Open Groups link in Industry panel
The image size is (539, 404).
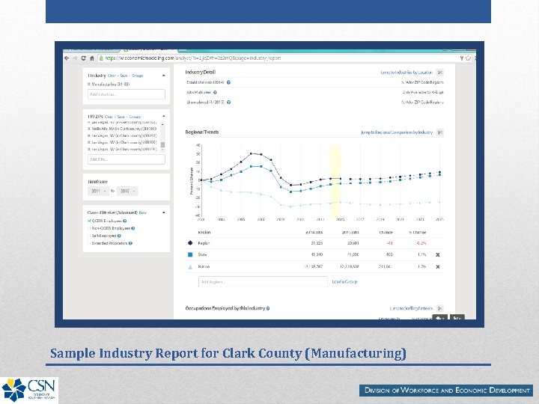click(138, 76)
